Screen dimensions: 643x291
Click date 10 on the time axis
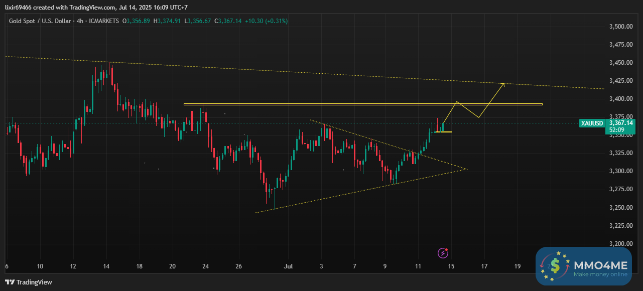pos(40,266)
